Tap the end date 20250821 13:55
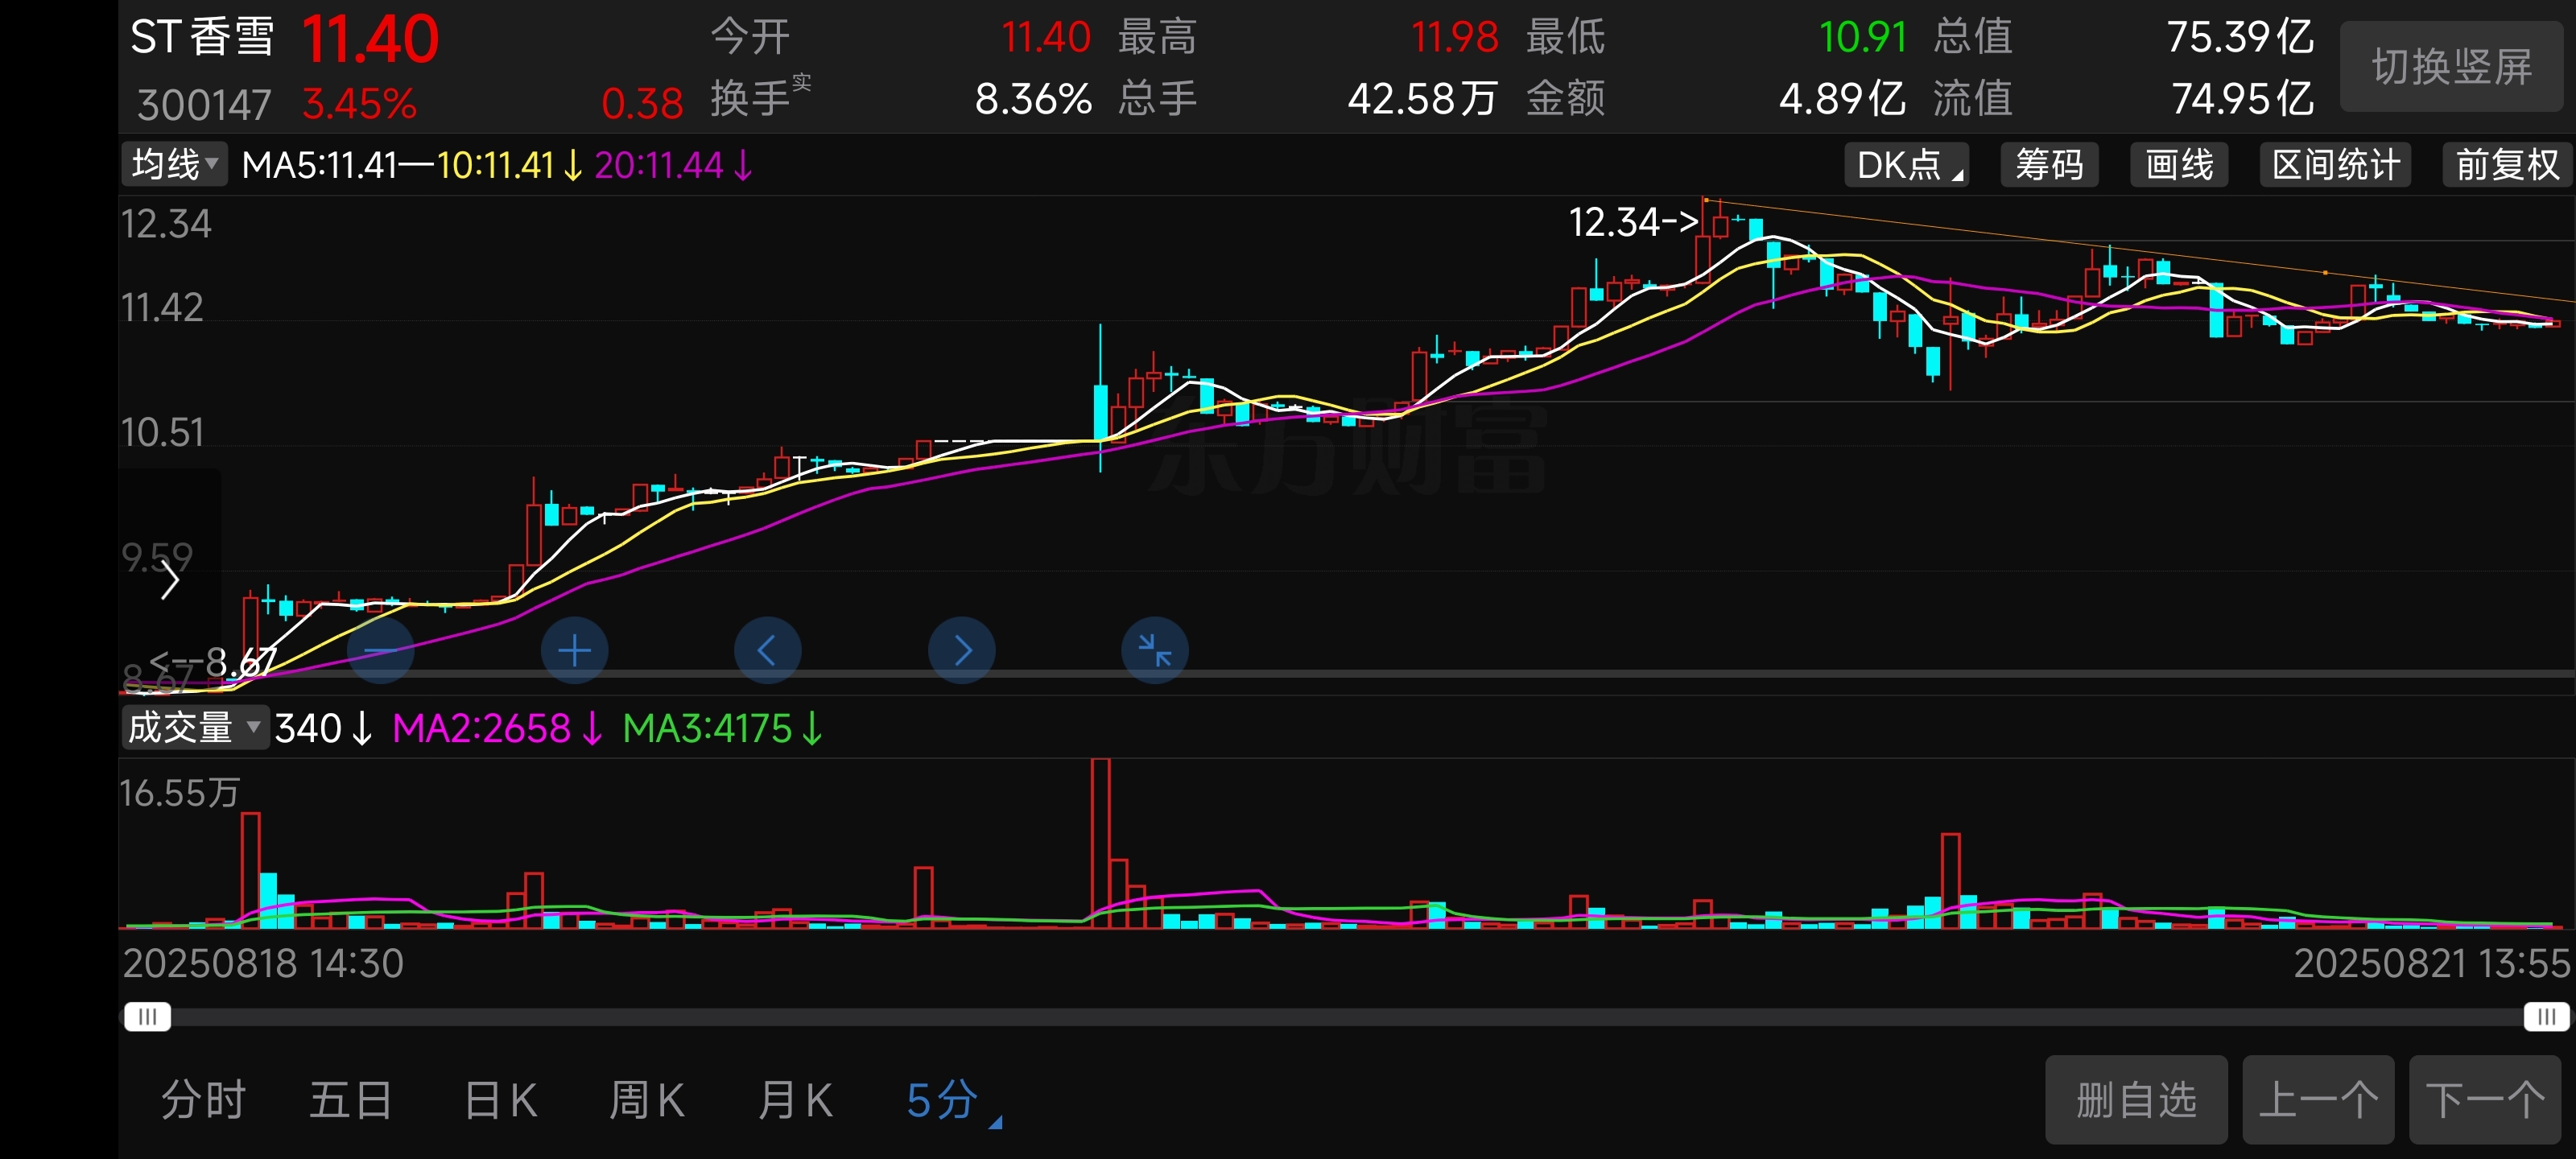The width and height of the screenshot is (2576, 1159). pyautogui.click(x=2431, y=963)
